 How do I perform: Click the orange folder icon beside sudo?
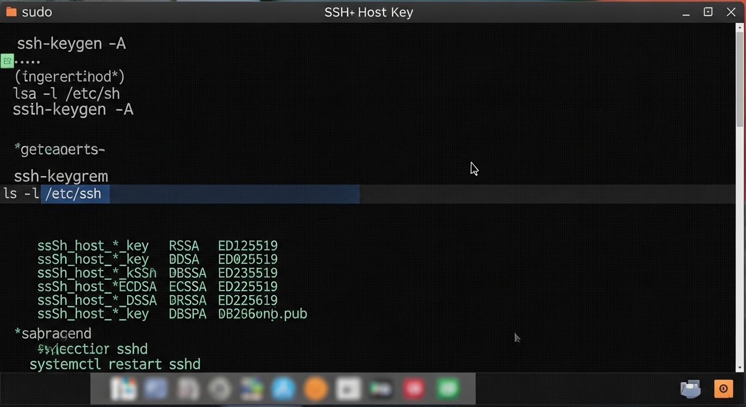(11, 12)
